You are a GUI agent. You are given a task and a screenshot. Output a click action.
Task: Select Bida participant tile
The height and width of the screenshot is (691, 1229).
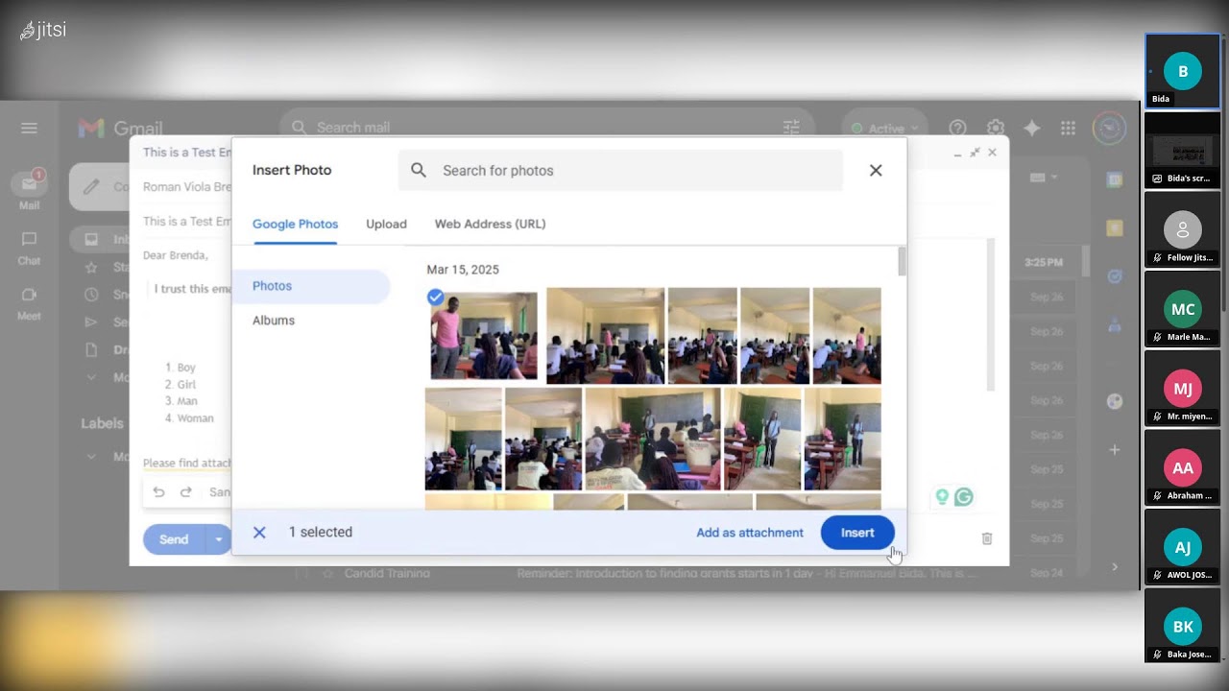(x=1182, y=72)
